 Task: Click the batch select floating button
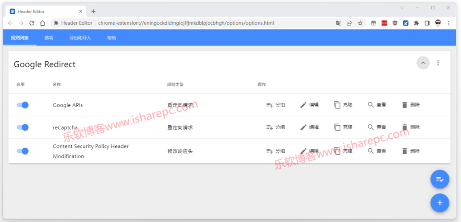[x=440, y=179]
